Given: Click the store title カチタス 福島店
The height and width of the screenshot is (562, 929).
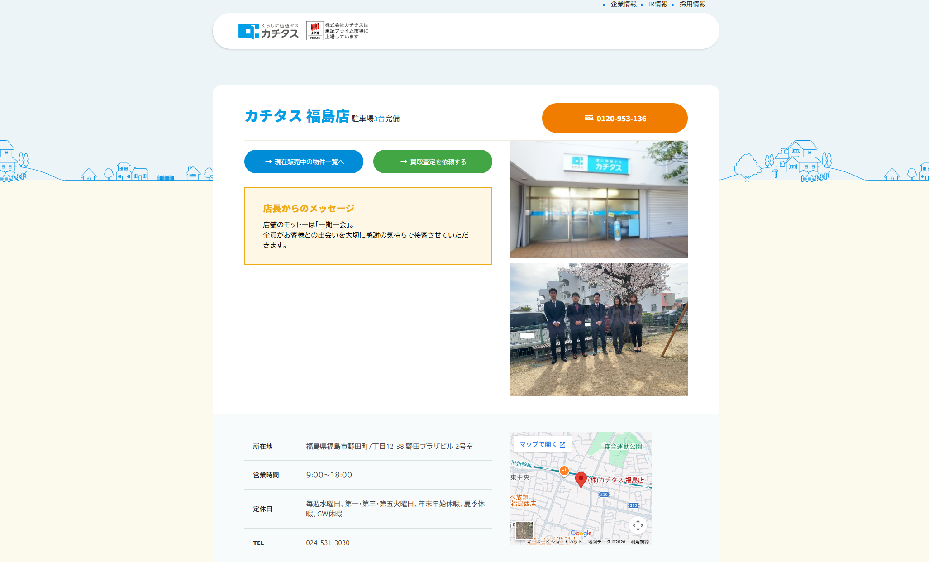Looking at the screenshot, I should pyautogui.click(x=297, y=116).
